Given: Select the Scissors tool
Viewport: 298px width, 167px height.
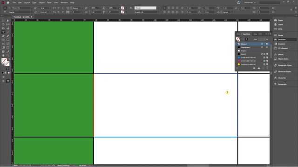Looking at the screenshot, I should (x=3, y=44).
